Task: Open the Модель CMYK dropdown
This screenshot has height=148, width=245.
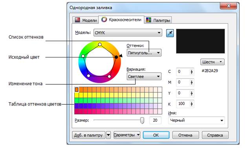Action: click(x=128, y=33)
